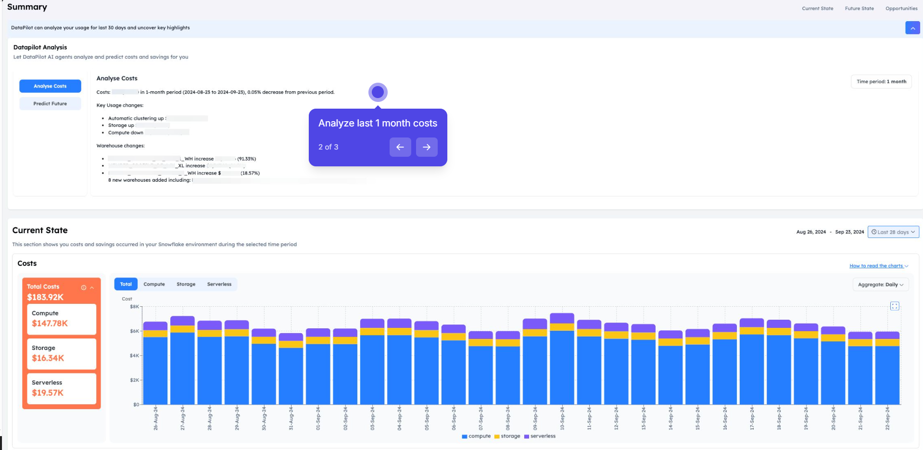Image resolution: width=923 pixels, height=450 pixels.
Task: Click the Analyze last 1 month costs tooltip title
Action: pyautogui.click(x=378, y=123)
